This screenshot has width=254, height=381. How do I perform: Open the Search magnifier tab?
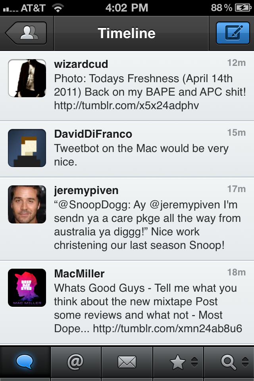tap(229, 362)
